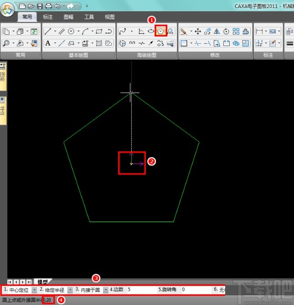Viewport: 294px width, 305px height.
Task: Choose the ellipse tool in advanced drawing
Action: (x=150, y=31)
